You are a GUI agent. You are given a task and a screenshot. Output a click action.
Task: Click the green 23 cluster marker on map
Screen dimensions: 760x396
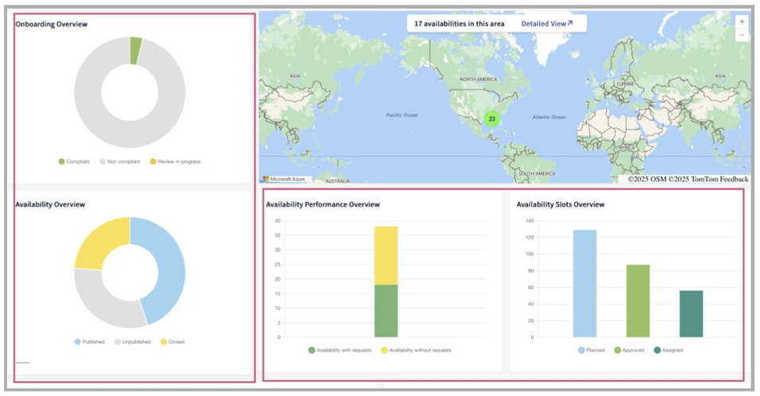[x=491, y=119]
